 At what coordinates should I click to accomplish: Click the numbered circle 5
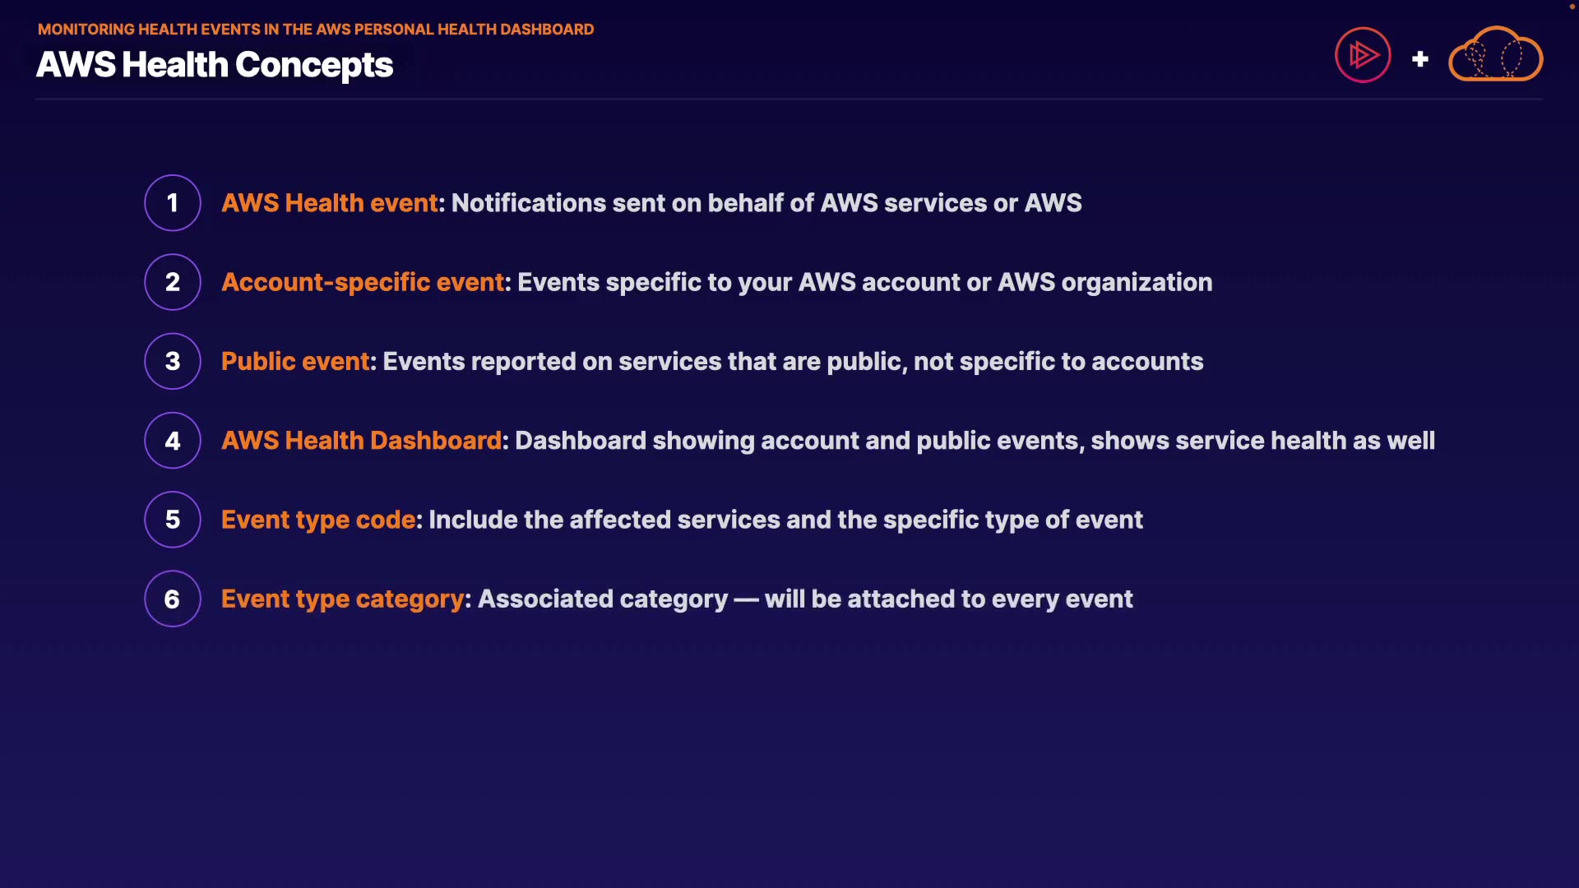coord(173,520)
